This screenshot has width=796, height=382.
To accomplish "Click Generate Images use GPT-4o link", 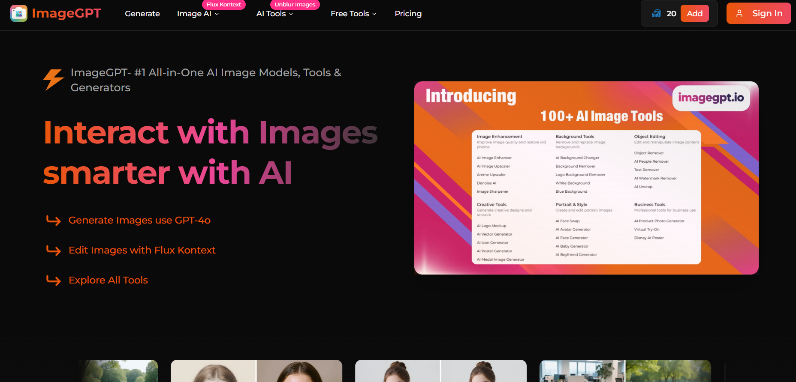I will (x=139, y=220).
